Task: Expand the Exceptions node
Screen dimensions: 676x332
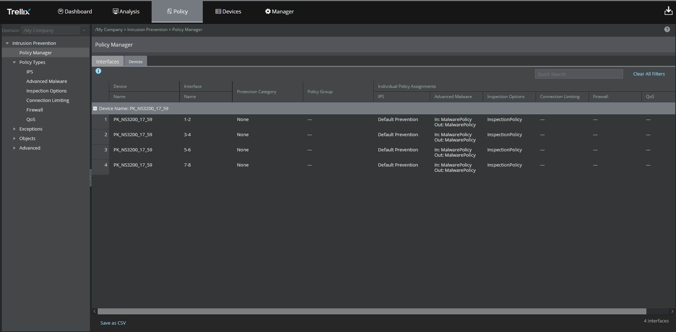Action: click(x=14, y=129)
